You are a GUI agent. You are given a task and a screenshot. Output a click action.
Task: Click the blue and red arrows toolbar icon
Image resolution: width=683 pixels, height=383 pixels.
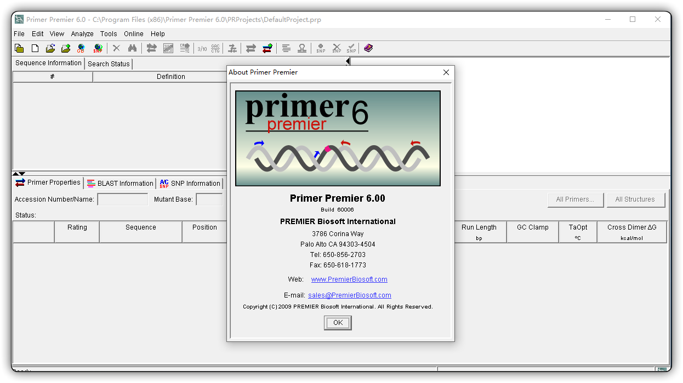click(267, 48)
